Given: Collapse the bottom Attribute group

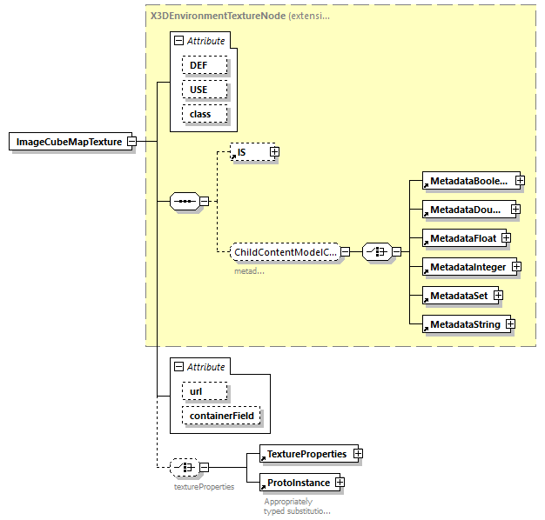Looking at the screenshot, I should (178, 367).
